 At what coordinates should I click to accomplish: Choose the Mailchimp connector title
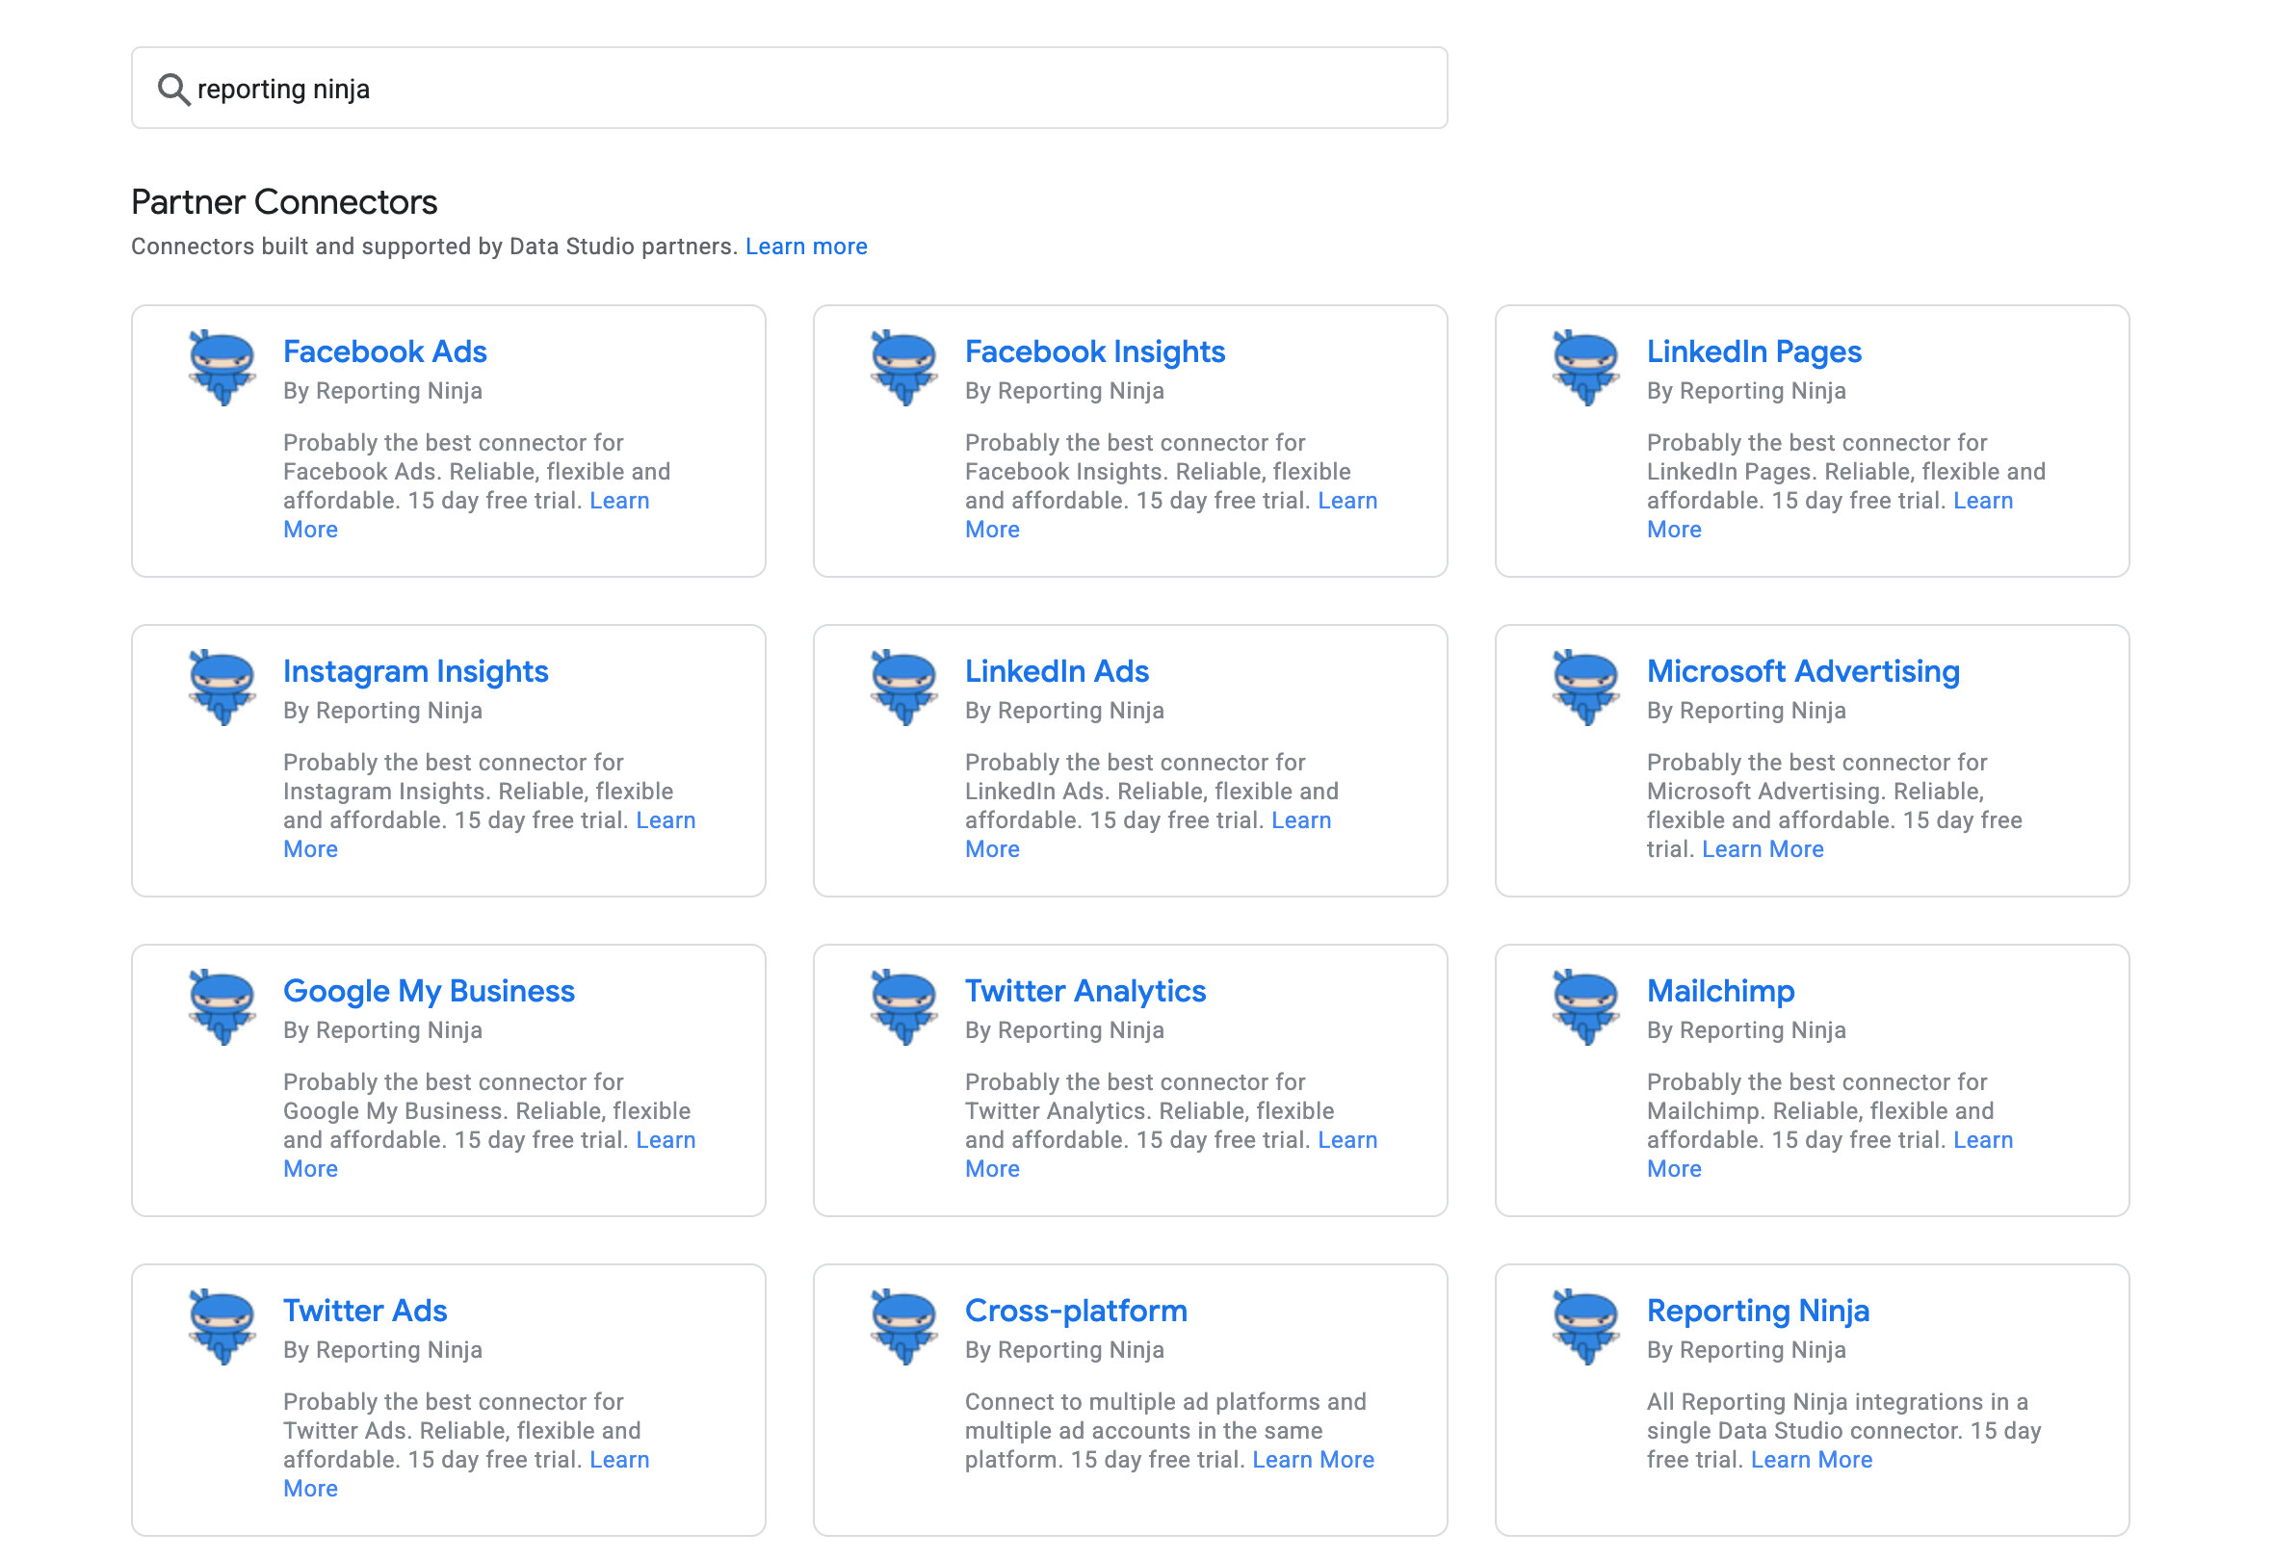coord(1720,991)
